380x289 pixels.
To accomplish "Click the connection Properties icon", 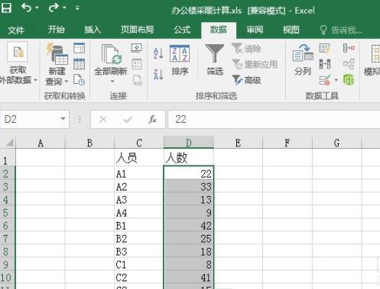I will point(137,64).
